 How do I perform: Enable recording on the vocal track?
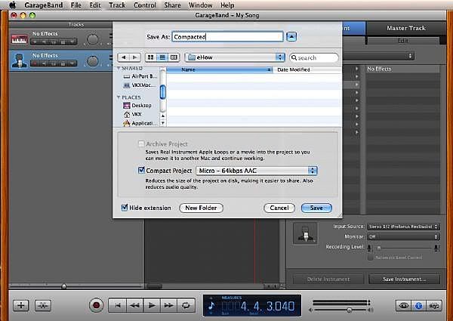pyautogui.click(x=35, y=63)
